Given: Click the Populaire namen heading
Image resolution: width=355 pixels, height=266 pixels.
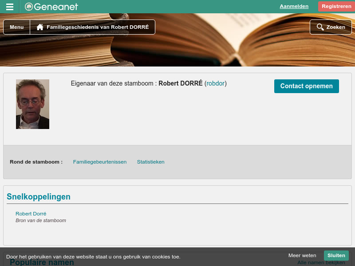Looking at the screenshot, I should pyautogui.click(x=42, y=262).
